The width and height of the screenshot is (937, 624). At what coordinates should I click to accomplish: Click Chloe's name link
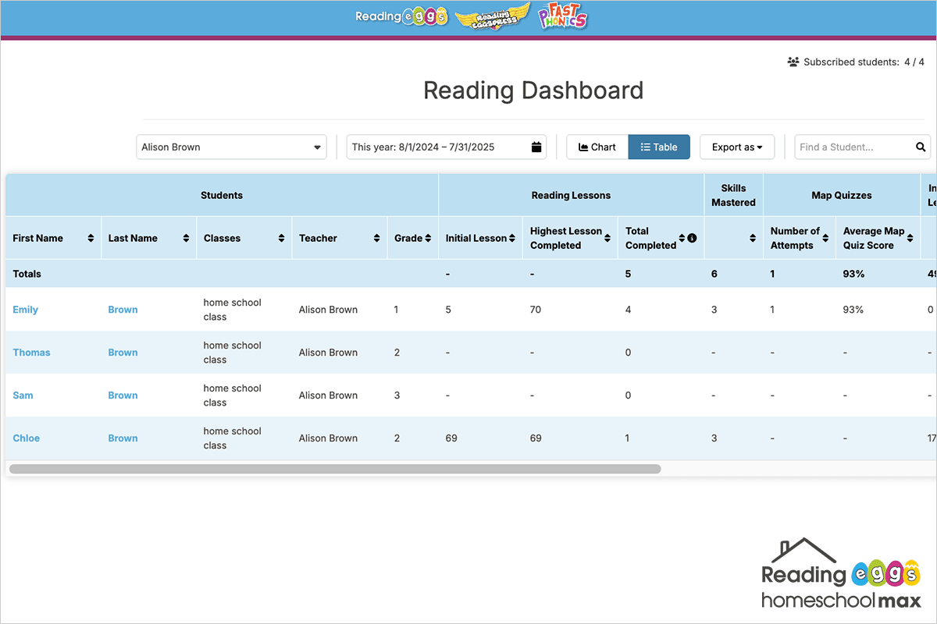coord(26,438)
